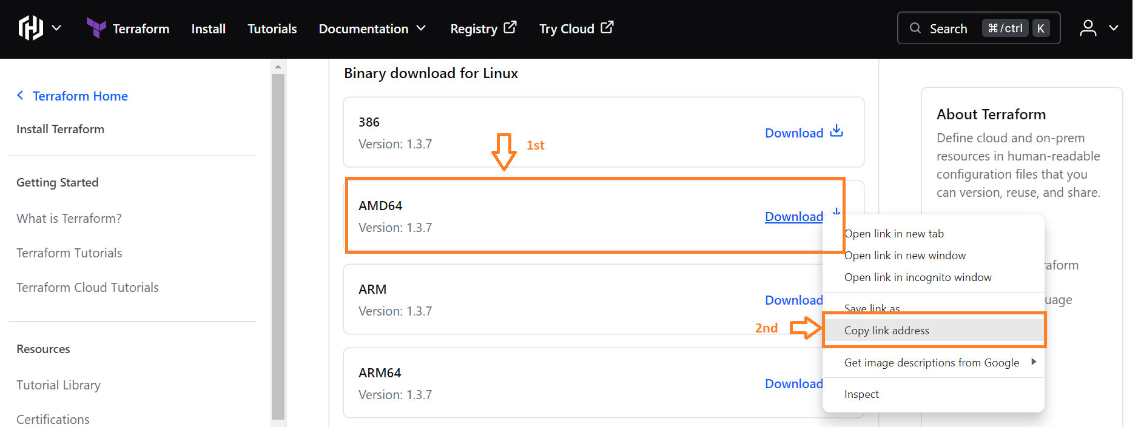
Task: Open the Try Cloud link
Action: tap(576, 28)
